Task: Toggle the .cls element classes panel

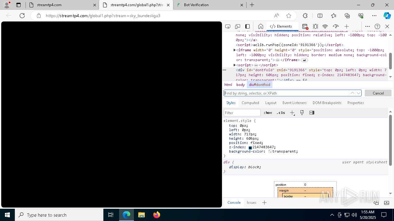Action: 281,113
